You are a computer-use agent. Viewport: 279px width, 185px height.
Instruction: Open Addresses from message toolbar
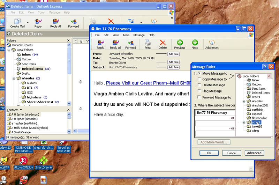[x=212, y=44]
